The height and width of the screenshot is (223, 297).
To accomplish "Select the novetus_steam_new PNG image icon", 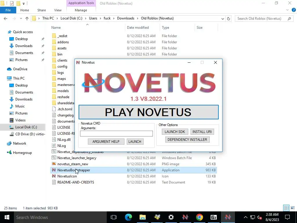I will point(54,164).
